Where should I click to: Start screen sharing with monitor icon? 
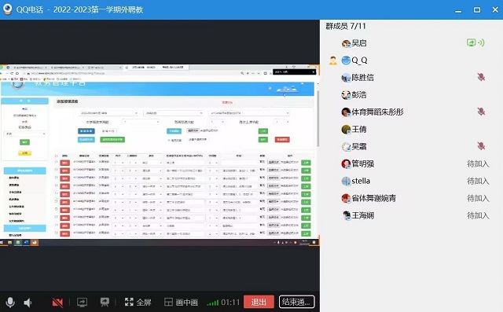click(x=82, y=302)
